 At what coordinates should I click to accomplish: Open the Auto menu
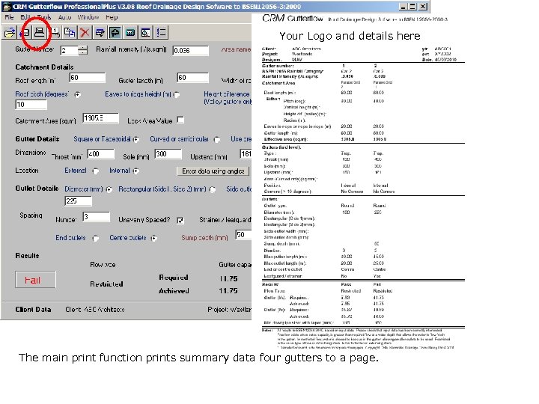click(64, 17)
